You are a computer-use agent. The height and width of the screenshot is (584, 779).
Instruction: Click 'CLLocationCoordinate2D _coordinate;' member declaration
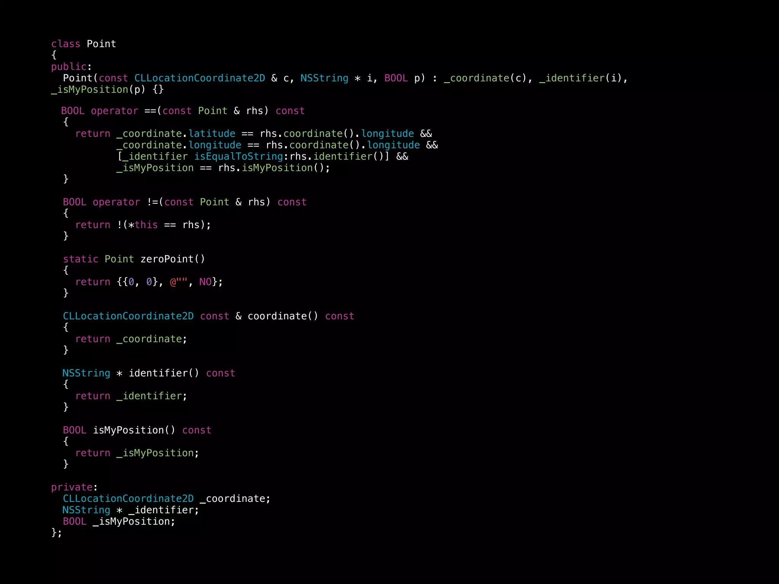tap(167, 499)
